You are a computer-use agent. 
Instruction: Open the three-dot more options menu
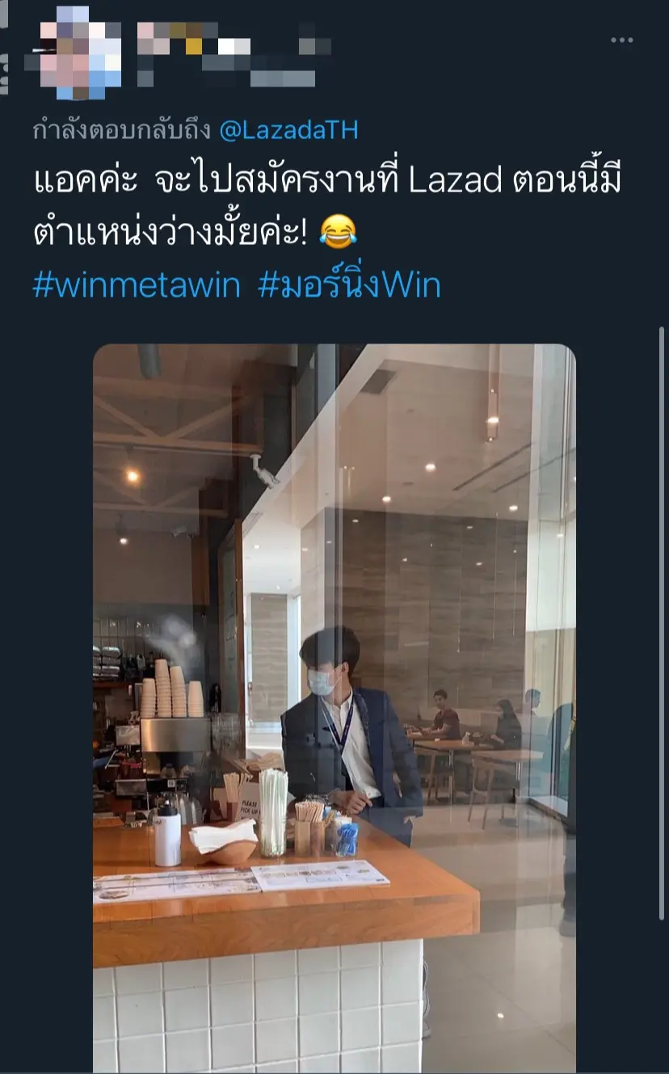click(x=621, y=40)
